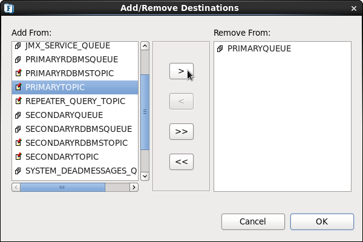Click the queue icon of PRIMARYQUEUE in Remove From
Viewport: 363px width, 242px height.
tap(220, 48)
